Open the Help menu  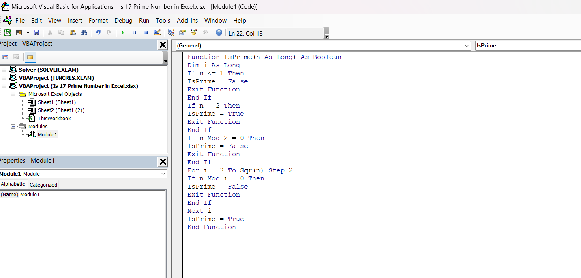(x=240, y=20)
